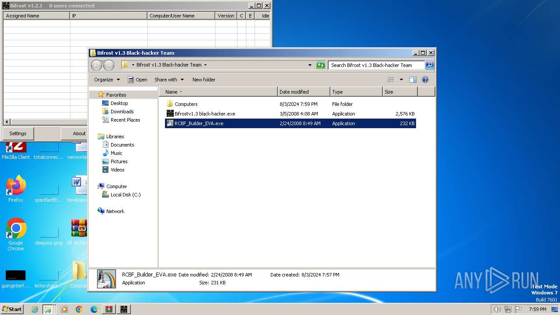The image size is (560, 315).
Task: Click Windows Explorer taskbar button
Action: click(x=48, y=309)
